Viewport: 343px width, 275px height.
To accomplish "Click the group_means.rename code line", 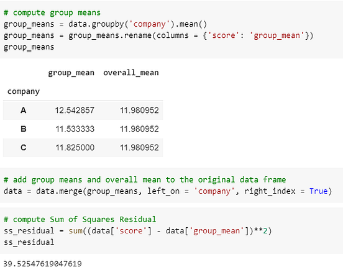I will point(158,35).
